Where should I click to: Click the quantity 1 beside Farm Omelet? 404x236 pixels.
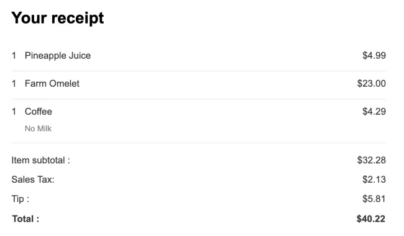[x=14, y=84]
